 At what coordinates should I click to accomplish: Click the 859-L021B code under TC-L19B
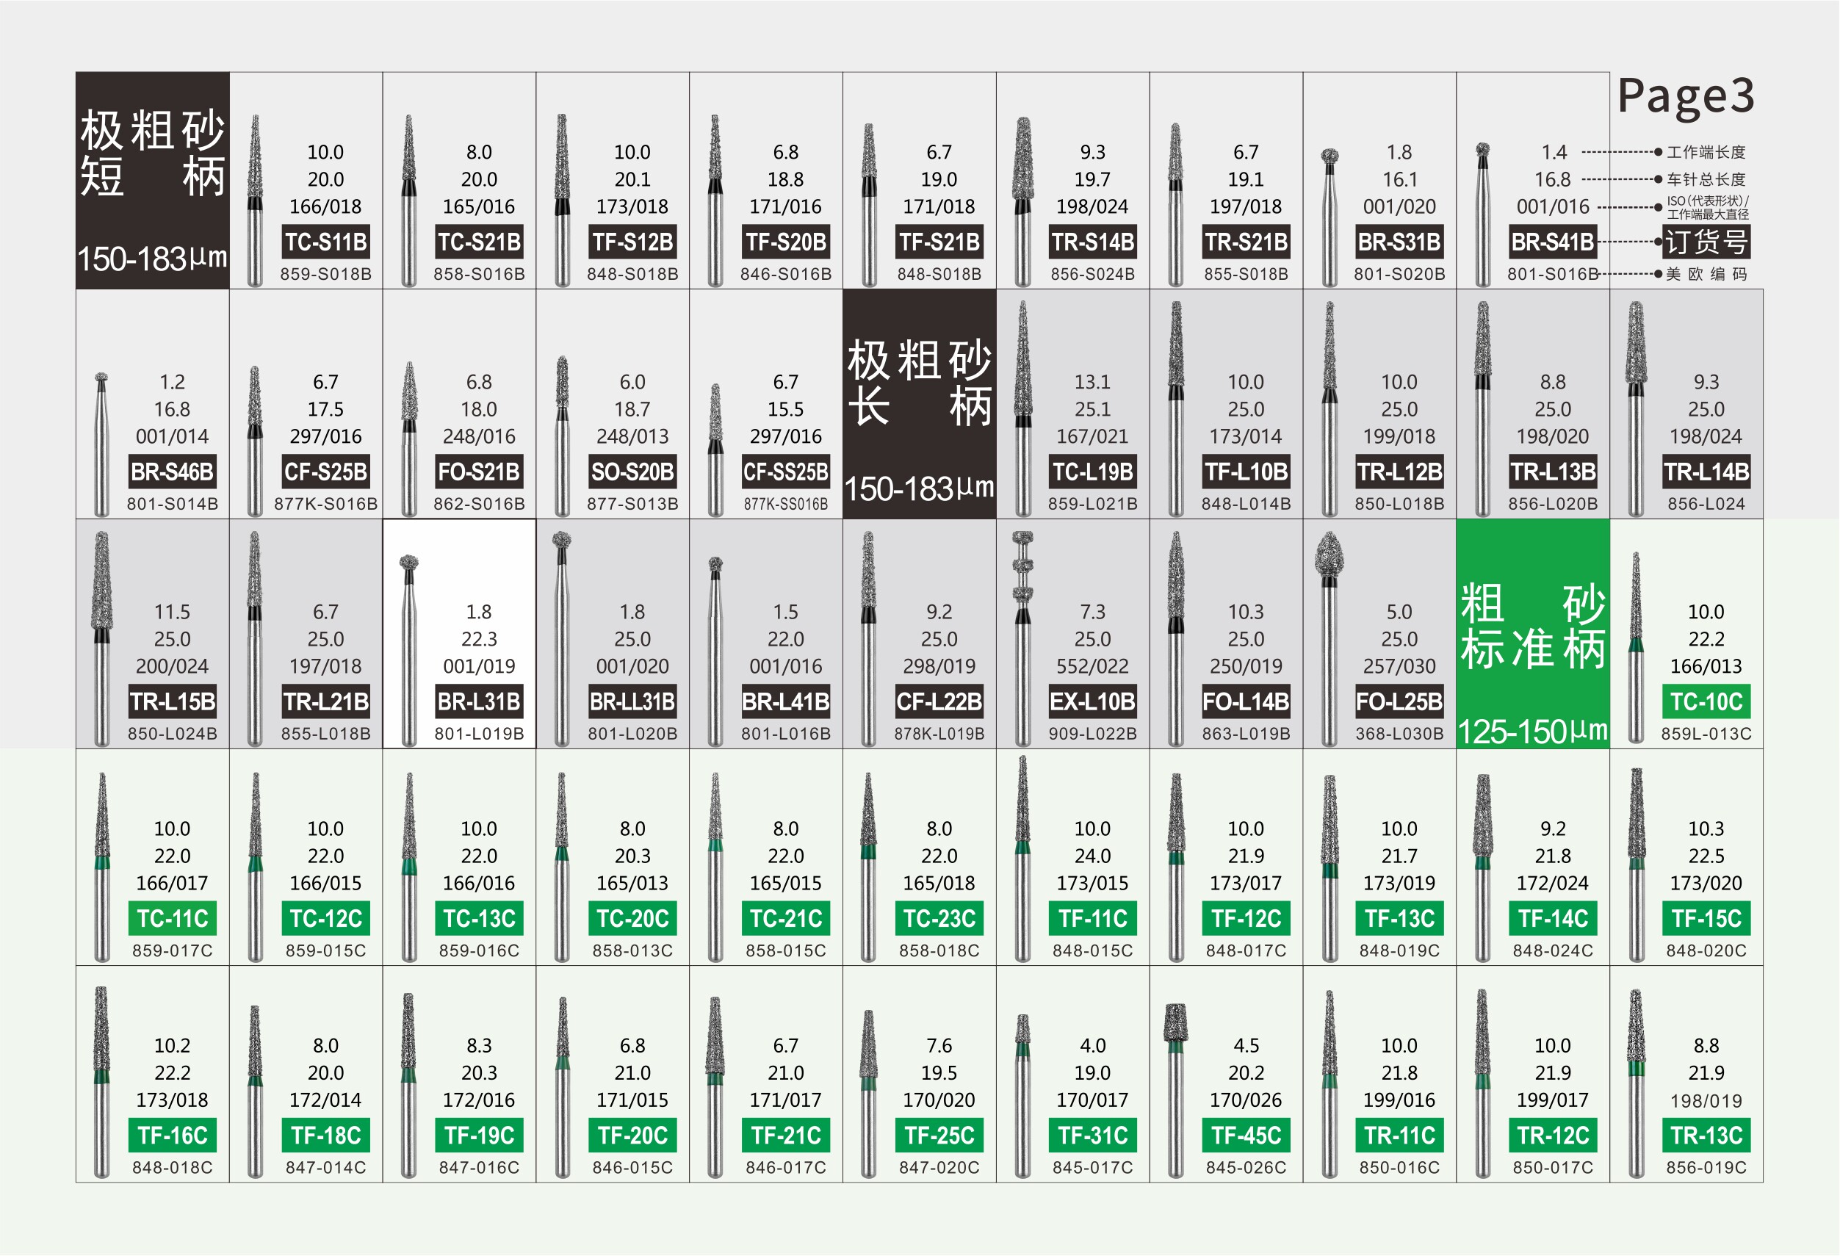1092,504
